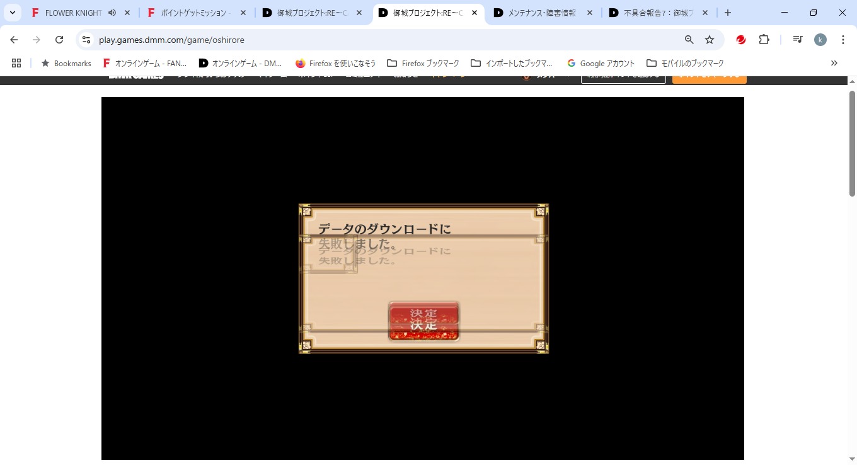Open the Extensions puzzle icon

pyautogui.click(x=764, y=40)
